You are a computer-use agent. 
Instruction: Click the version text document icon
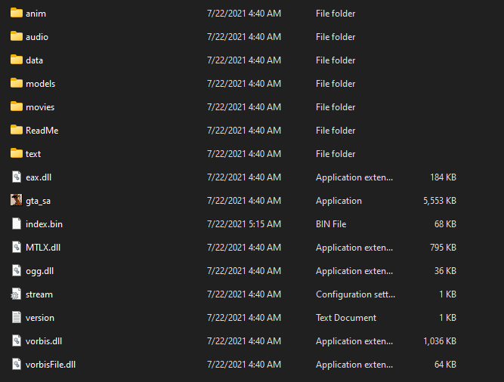click(17, 317)
